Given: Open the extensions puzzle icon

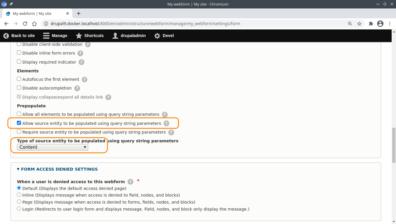Looking at the screenshot, I should click(371, 24).
